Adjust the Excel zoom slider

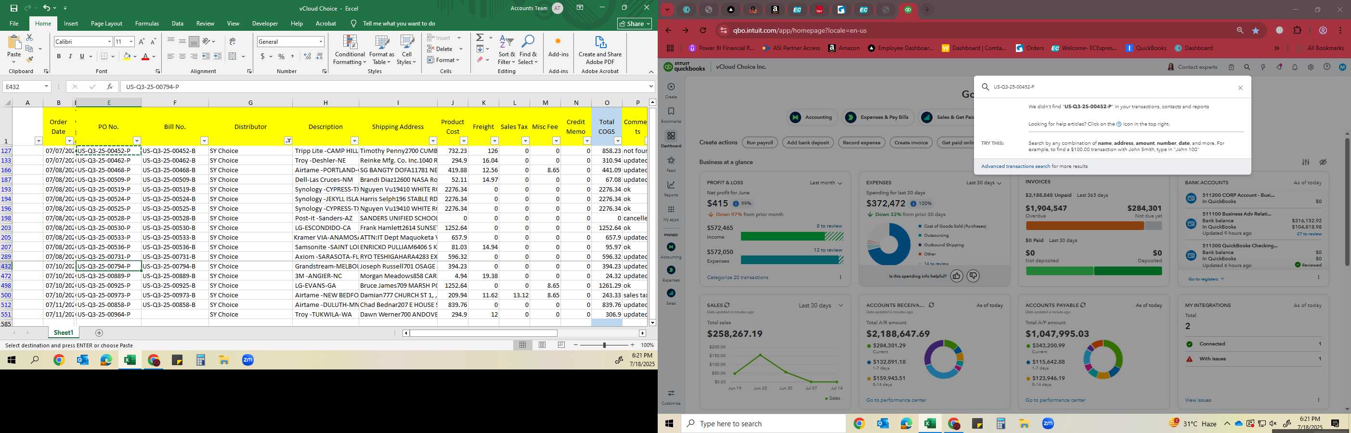(x=604, y=345)
